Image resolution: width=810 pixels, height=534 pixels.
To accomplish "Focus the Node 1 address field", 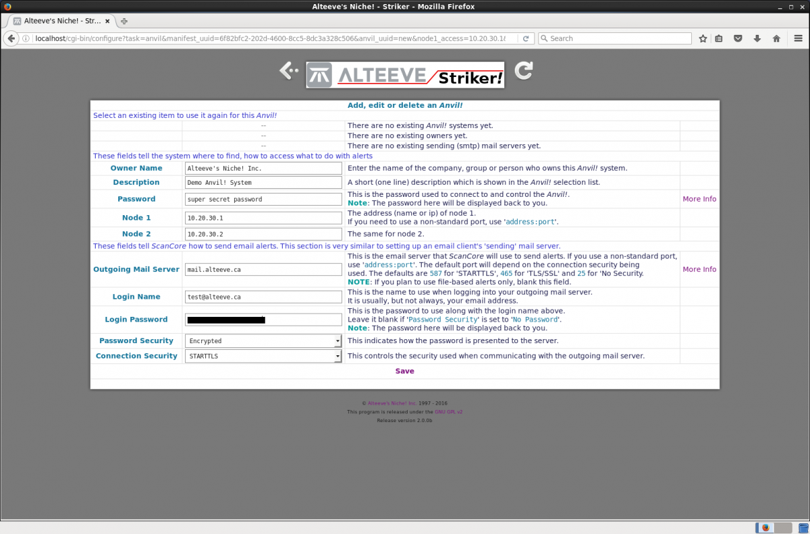I will click(263, 218).
